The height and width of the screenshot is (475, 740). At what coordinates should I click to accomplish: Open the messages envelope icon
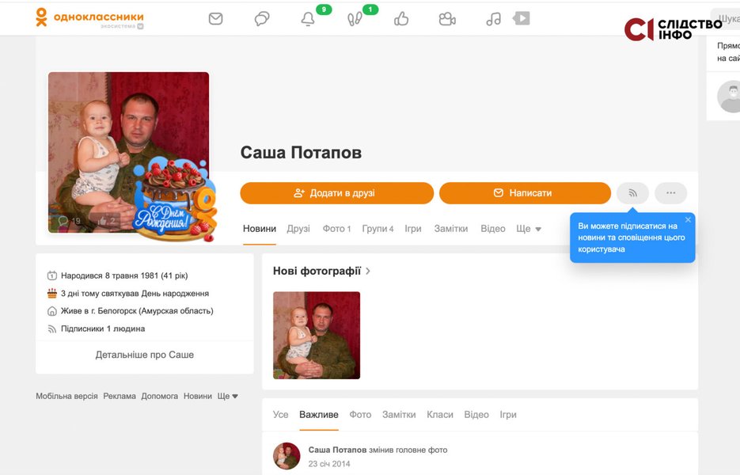pyautogui.click(x=215, y=19)
